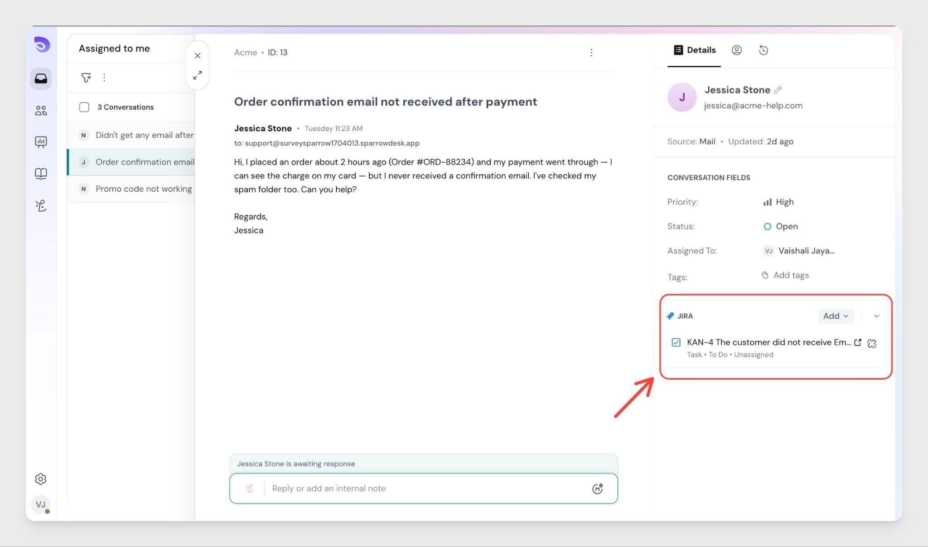Expand conversation to full screen
Screen dimensions: 928x547
[198, 75]
